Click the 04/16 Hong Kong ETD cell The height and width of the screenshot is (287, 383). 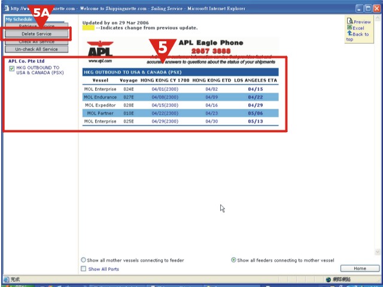[211, 105]
